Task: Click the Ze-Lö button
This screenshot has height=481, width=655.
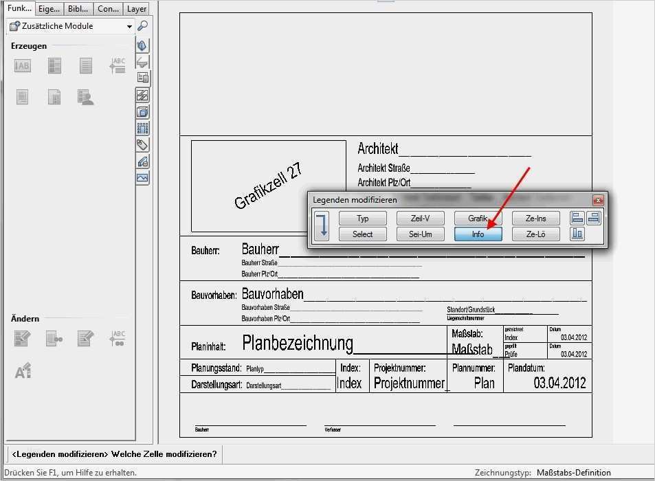Action: pyautogui.click(x=536, y=234)
